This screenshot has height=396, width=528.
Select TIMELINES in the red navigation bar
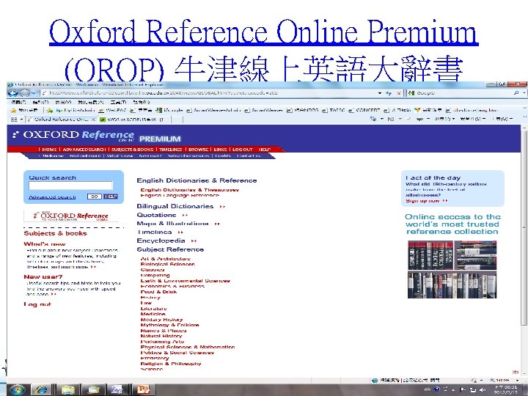click(x=171, y=149)
